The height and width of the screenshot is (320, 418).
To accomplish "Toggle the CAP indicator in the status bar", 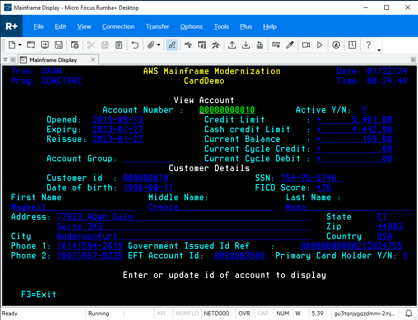I will (263, 313).
